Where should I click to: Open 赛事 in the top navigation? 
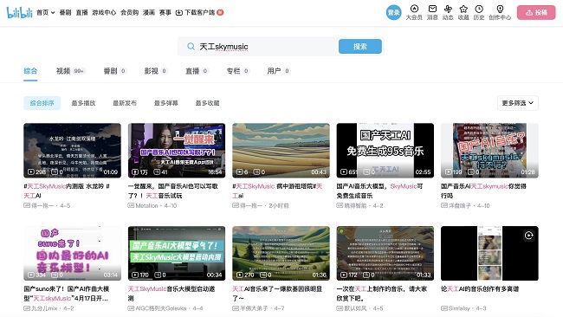click(165, 13)
